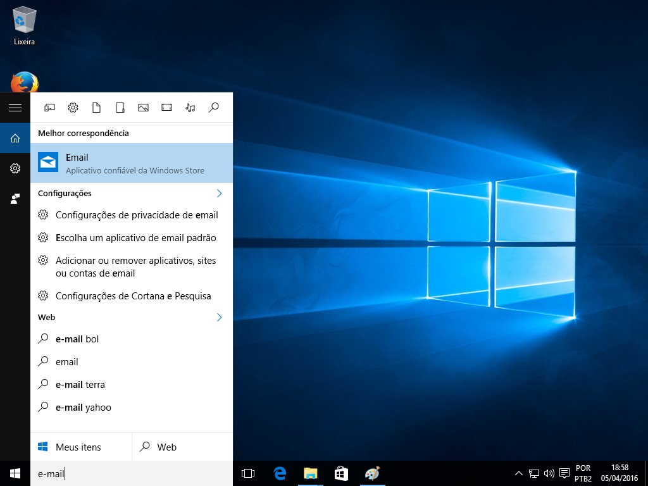Viewport: 648px width, 486px height.
Task: Filter results by videos icon
Action: pyautogui.click(x=166, y=108)
